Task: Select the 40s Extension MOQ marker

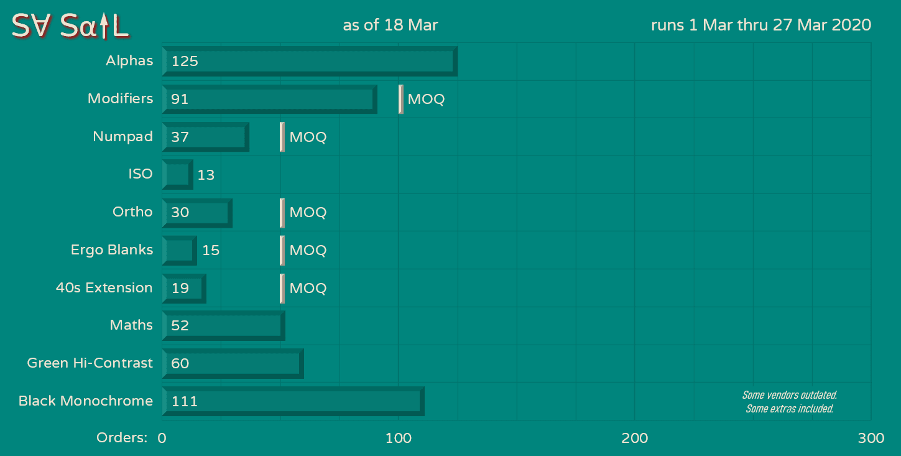Action: click(282, 288)
